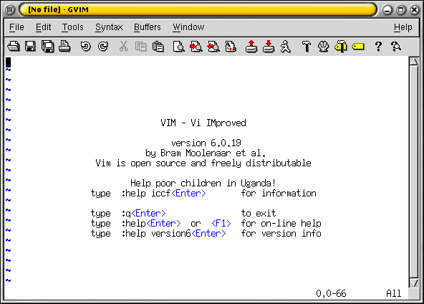
Task: Open the Find and Replace icon
Action: point(231,47)
